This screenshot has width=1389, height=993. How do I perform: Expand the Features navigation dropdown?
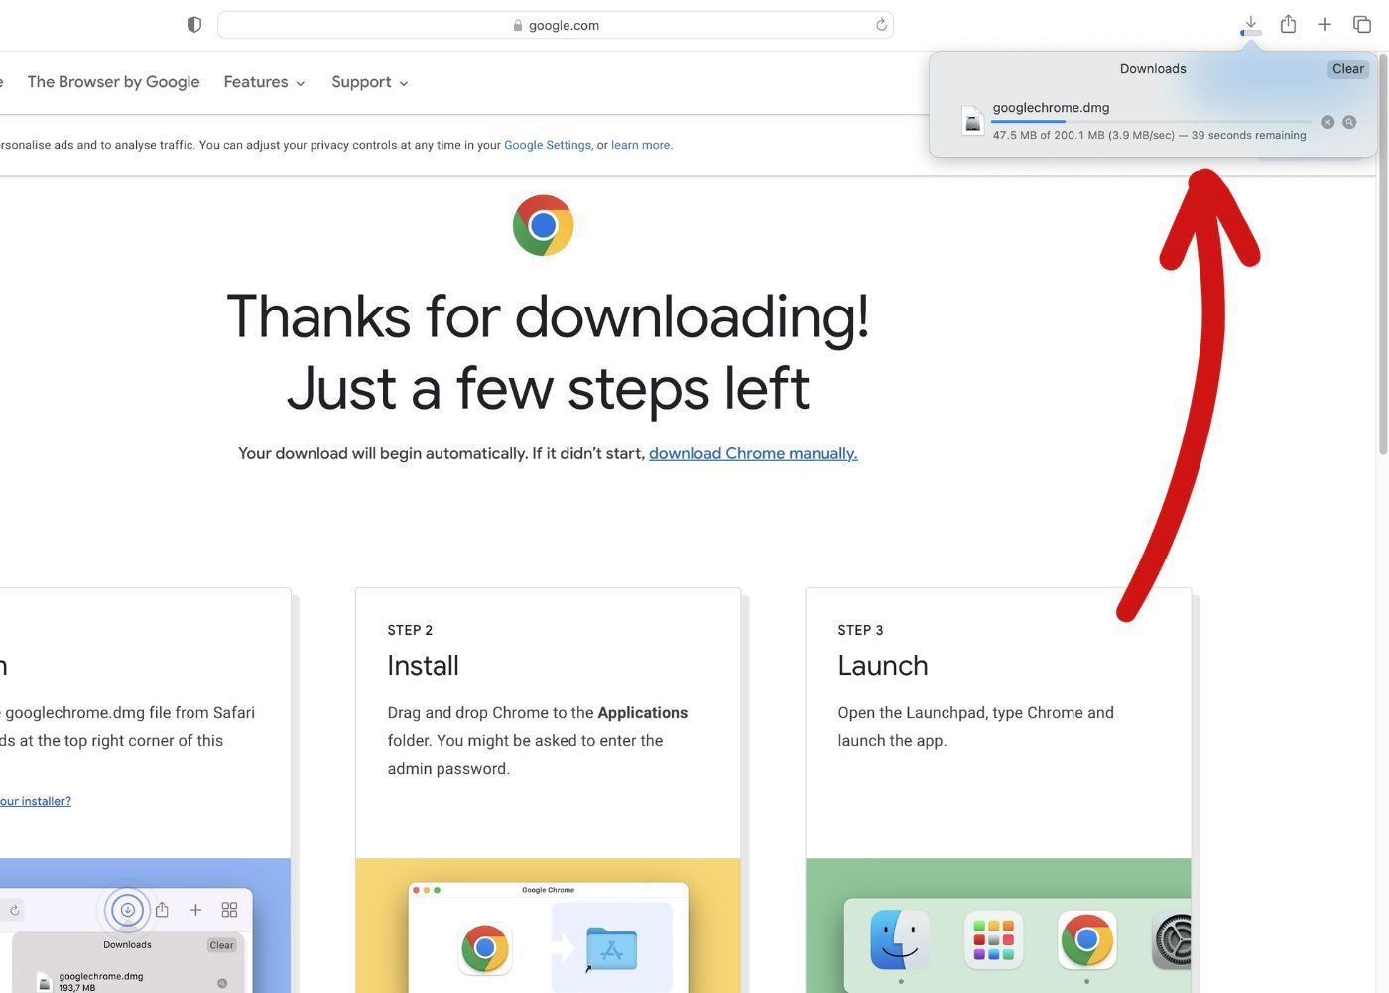pyautogui.click(x=263, y=82)
